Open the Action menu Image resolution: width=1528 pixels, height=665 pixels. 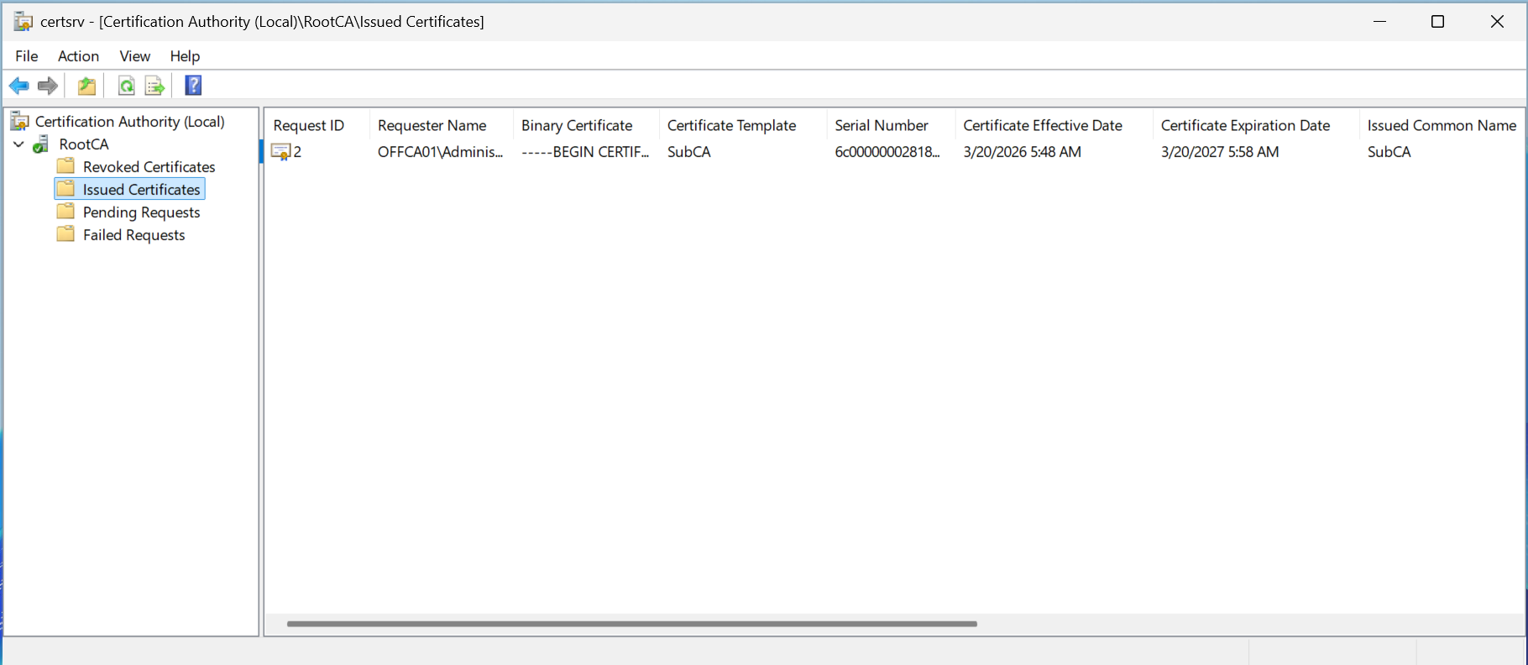pyautogui.click(x=78, y=56)
